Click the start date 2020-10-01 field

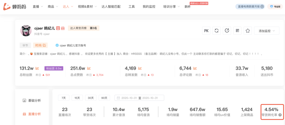pyautogui.click(x=129, y=98)
